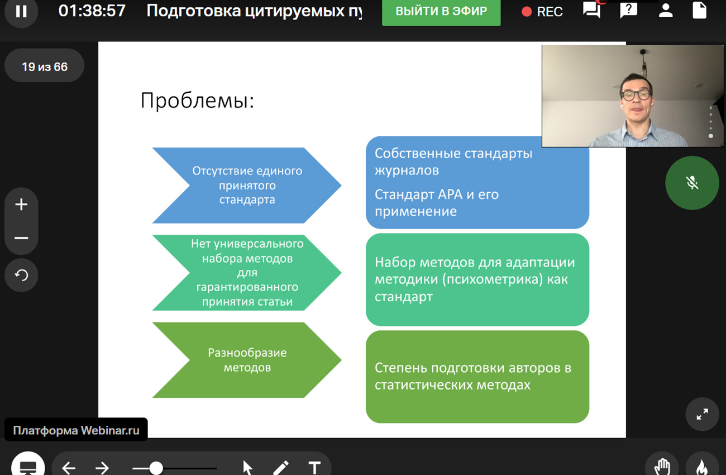
Task: Open the questions icon with question mark
Action: pyautogui.click(x=629, y=10)
